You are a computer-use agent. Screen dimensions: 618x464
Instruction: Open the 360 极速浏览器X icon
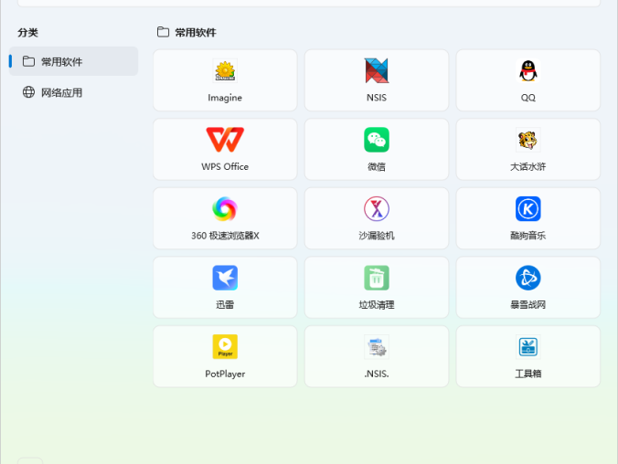[225, 209]
